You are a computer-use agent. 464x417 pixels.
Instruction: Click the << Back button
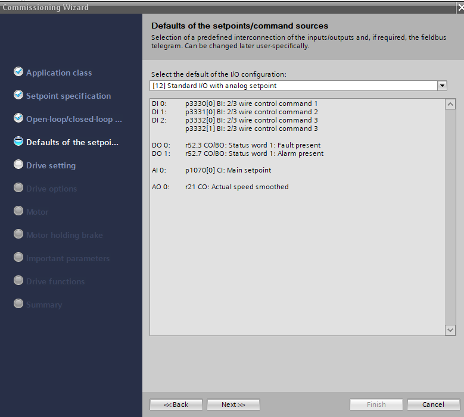click(x=176, y=405)
